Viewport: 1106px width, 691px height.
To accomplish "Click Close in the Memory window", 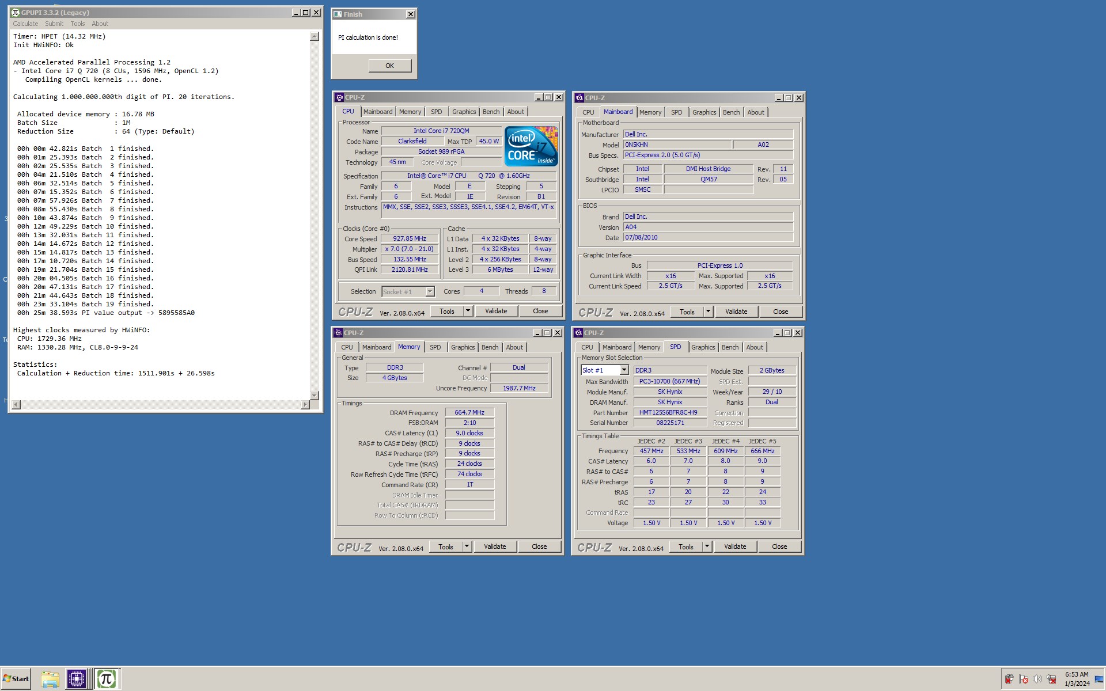I will coord(539,546).
